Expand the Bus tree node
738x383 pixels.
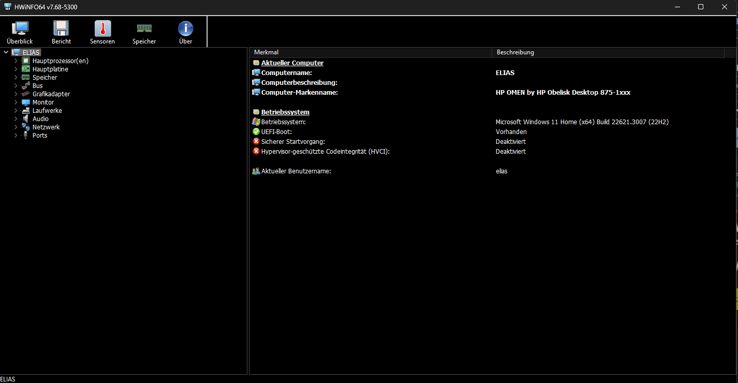(x=16, y=85)
